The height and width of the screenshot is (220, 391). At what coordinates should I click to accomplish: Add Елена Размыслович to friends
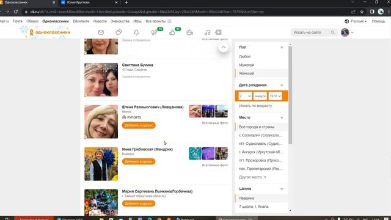pos(139,125)
